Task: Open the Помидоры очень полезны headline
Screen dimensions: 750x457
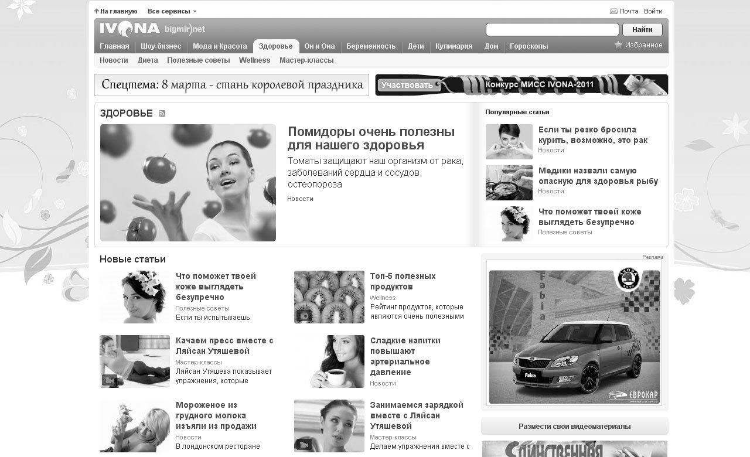Action: [371, 138]
